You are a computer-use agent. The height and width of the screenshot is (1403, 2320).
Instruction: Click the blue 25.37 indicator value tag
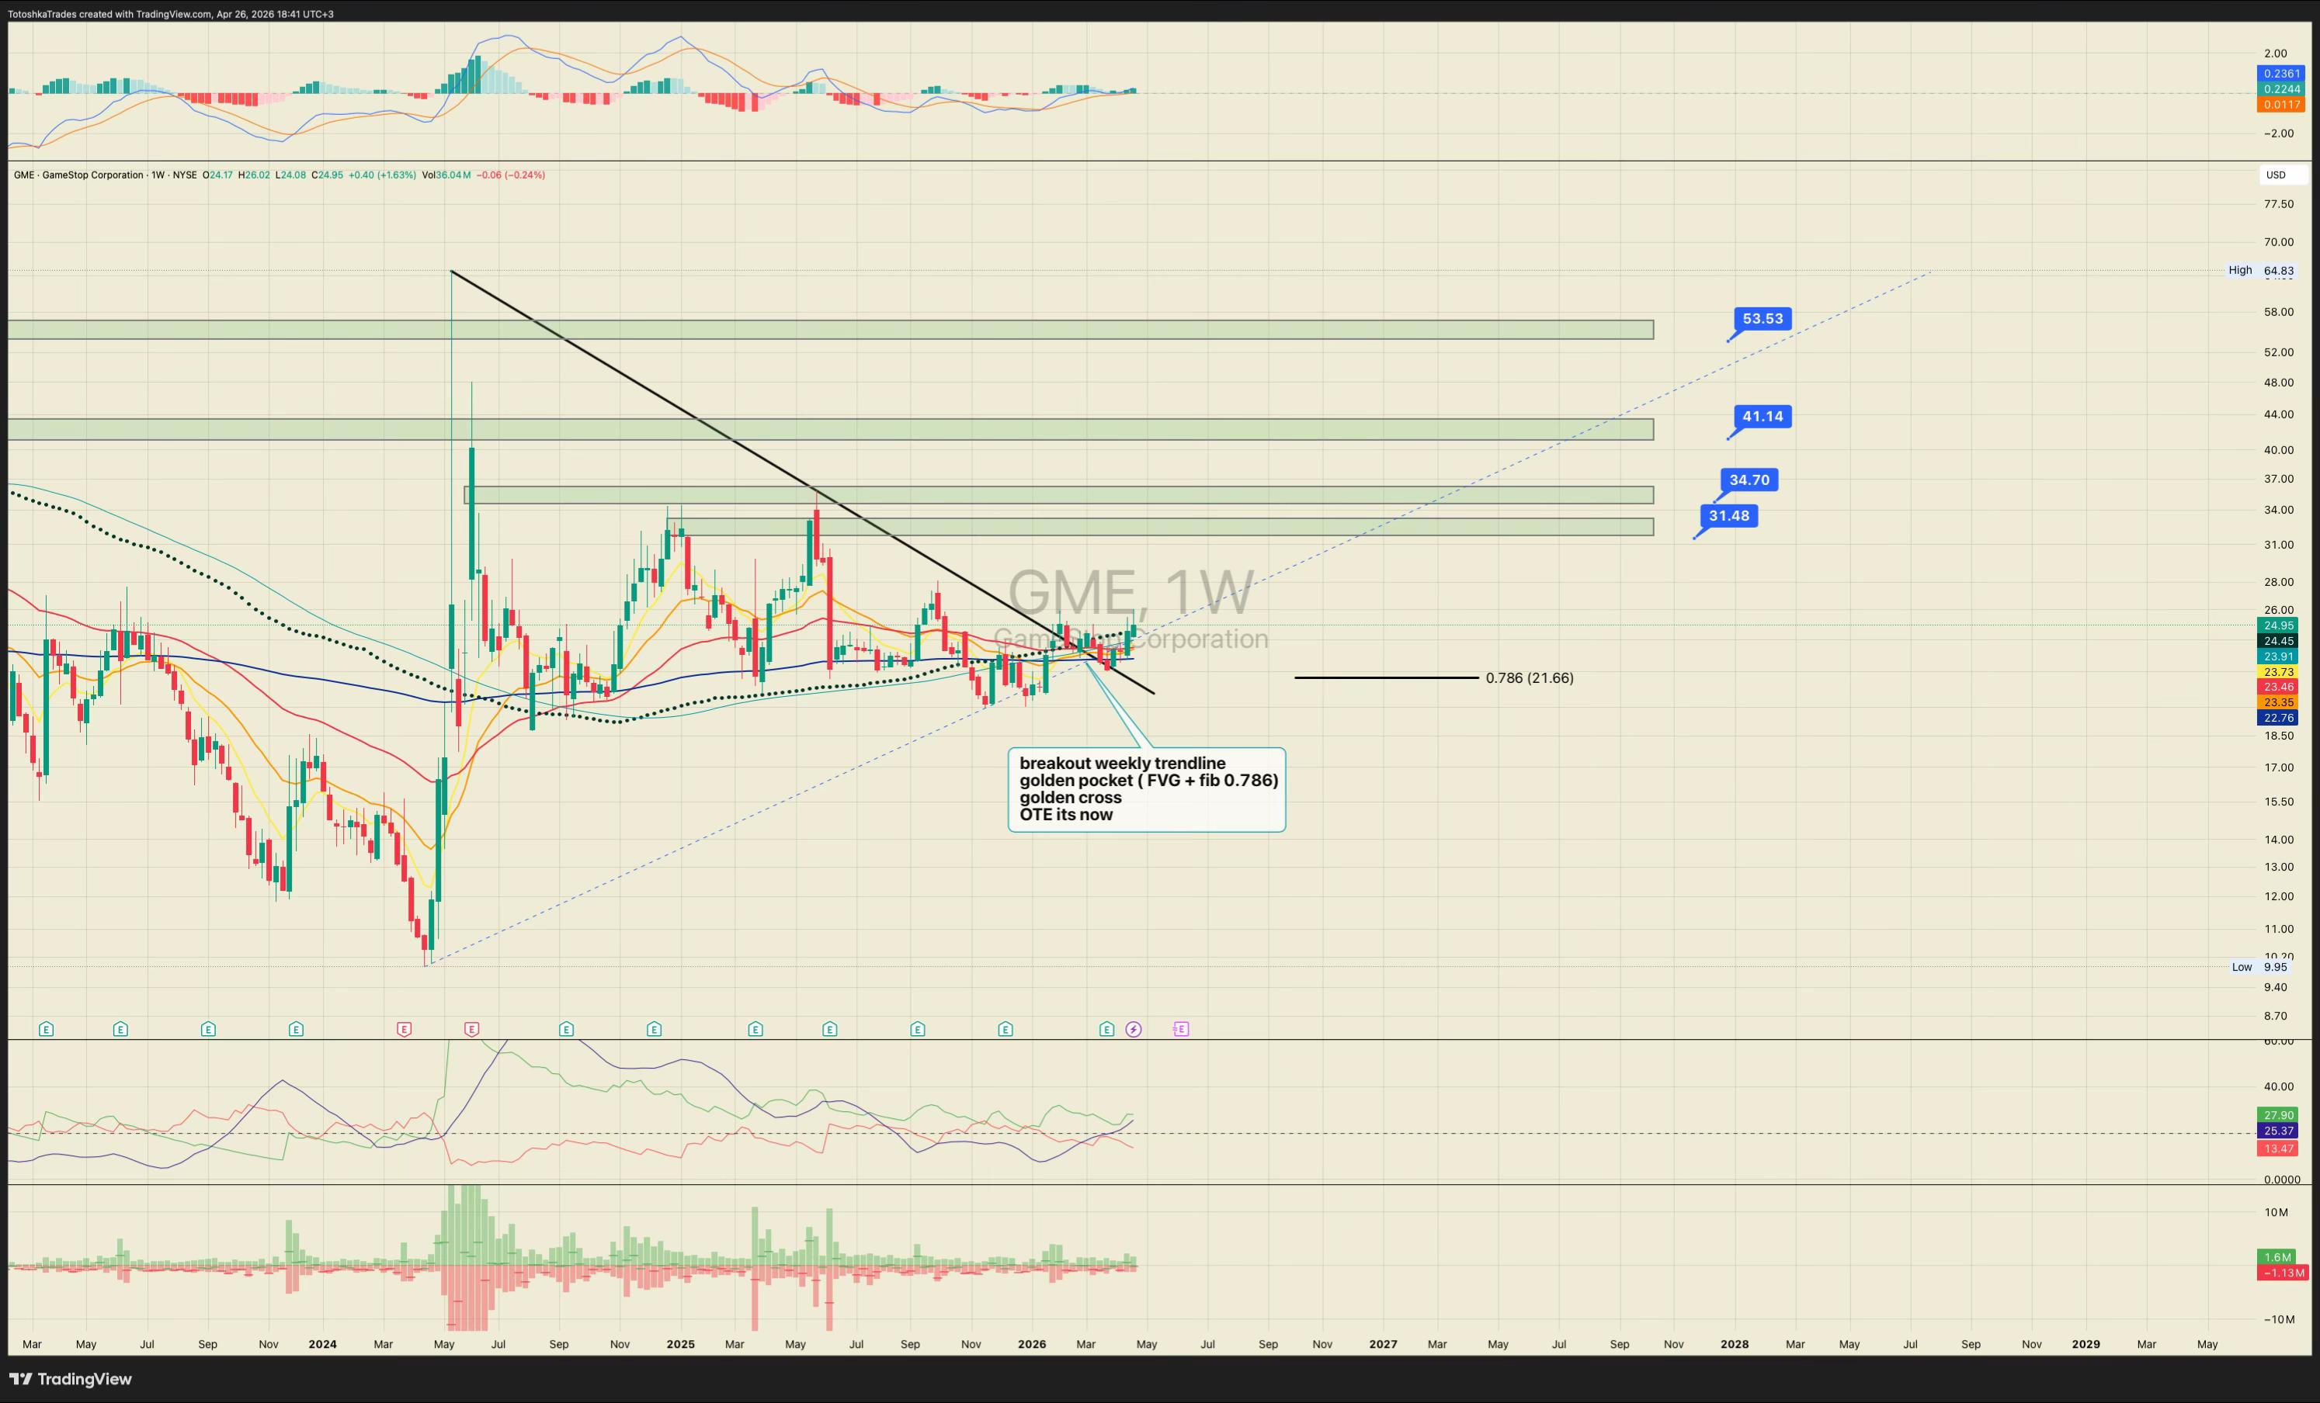coord(2277,1130)
